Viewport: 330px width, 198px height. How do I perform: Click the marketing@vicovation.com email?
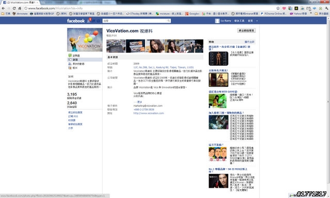point(148,105)
